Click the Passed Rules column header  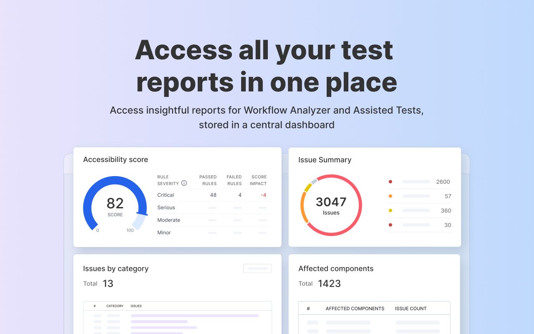click(208, 180)
